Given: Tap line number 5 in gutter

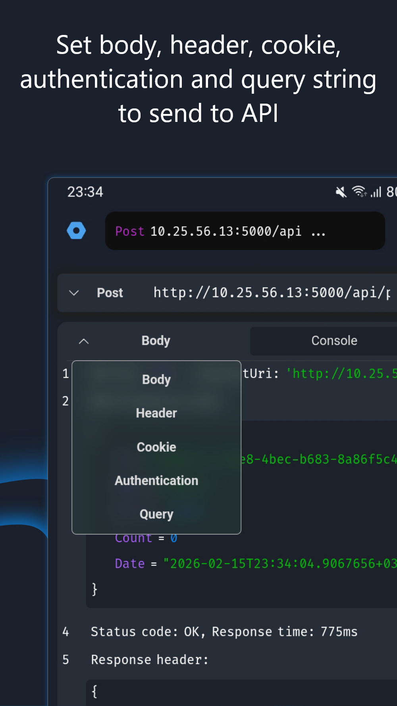Looking at the screenshot, I should 66,660.
